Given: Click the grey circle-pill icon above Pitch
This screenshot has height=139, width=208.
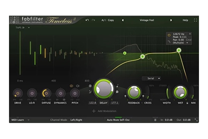Looking at the screenshot, I should tap(78, 86).
